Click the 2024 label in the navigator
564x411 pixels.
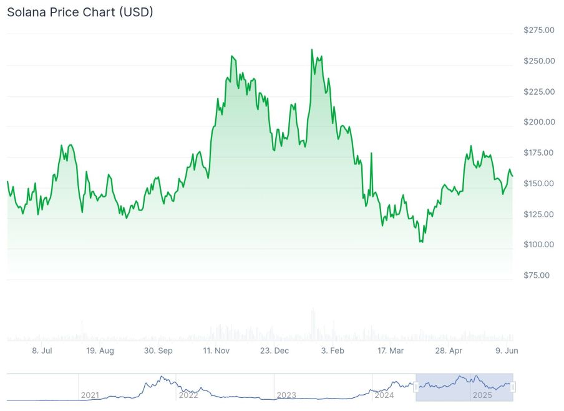[384, 395]
